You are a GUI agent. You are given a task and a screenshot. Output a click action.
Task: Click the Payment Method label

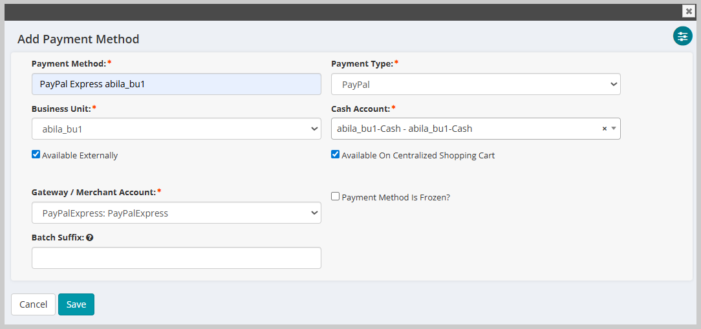(x=69, y=63)
